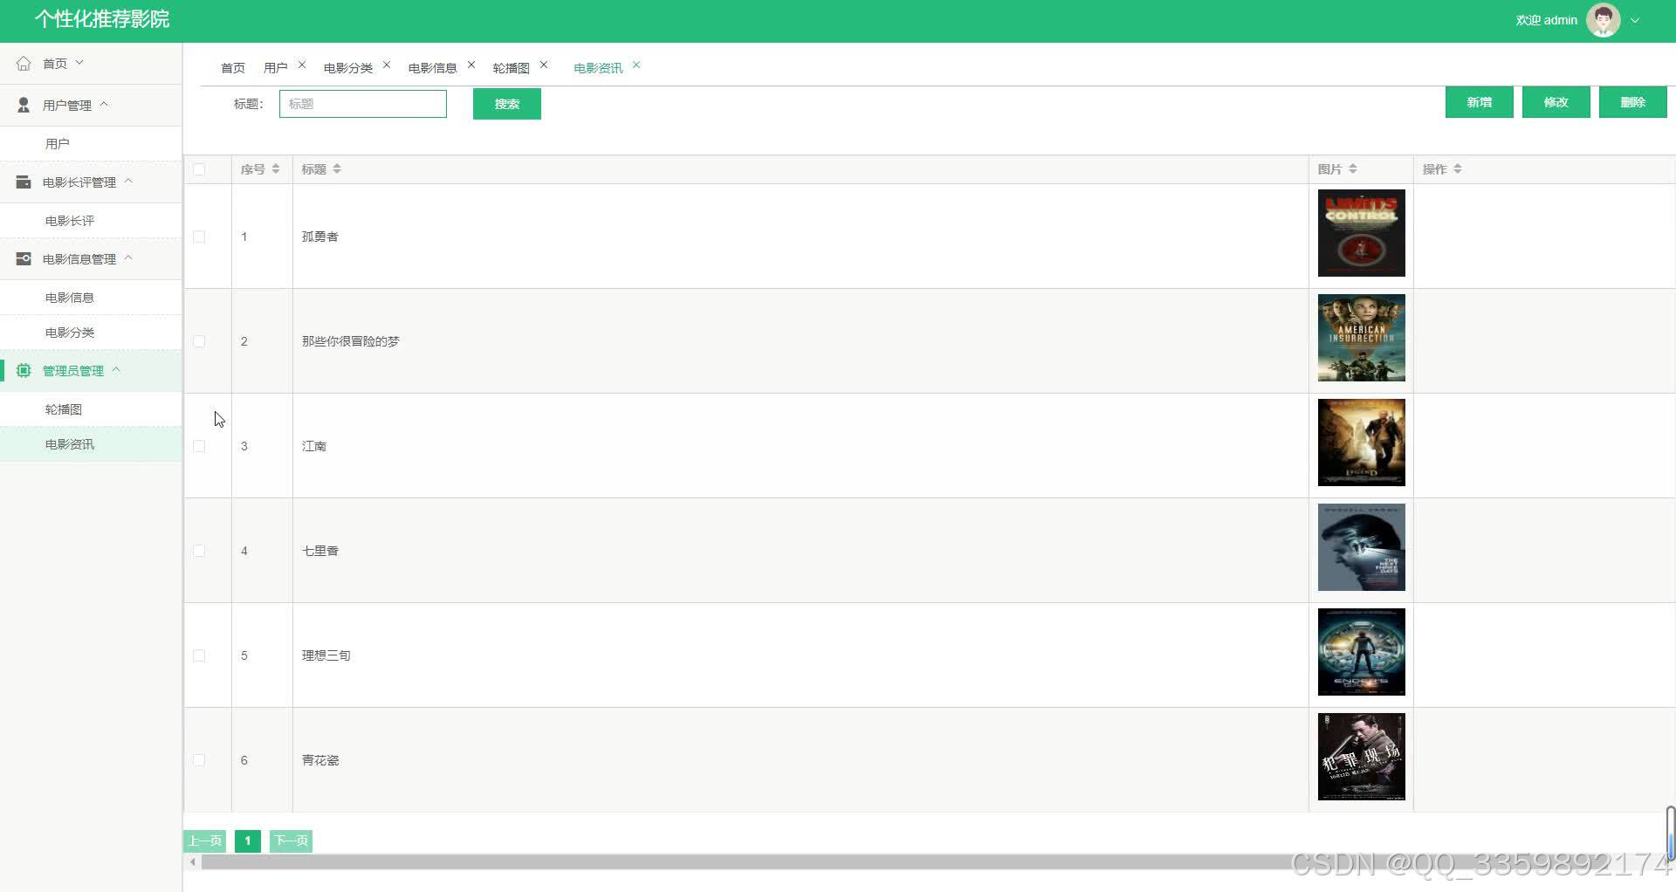Image resolution: width=1676 pixels, height=892 pixels.
Task: Select page number 1
Action: tap(248, 841)
